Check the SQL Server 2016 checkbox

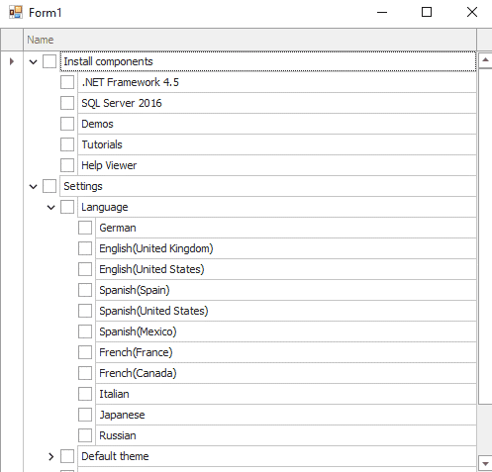(67, 103)
